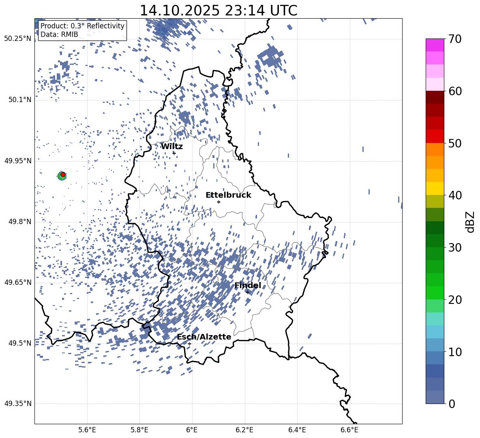
Task: Click the Findel city label
Action: pyautogui.click(x=248, y=285)
